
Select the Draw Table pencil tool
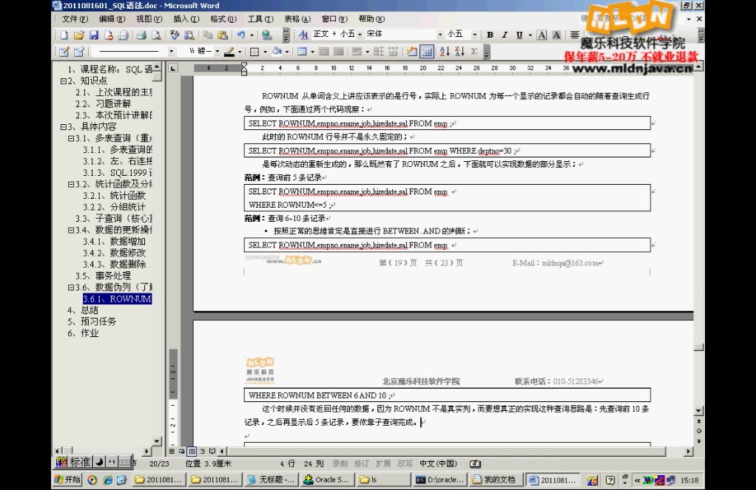pos(64,52)
